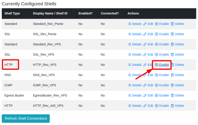Click trash Delete icon for SSL_Rev_VPS

point(172,55)
